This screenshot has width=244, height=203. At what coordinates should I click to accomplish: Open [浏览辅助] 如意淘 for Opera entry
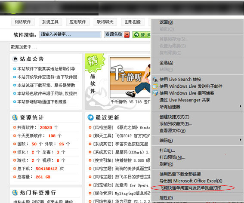pos(120,185)
